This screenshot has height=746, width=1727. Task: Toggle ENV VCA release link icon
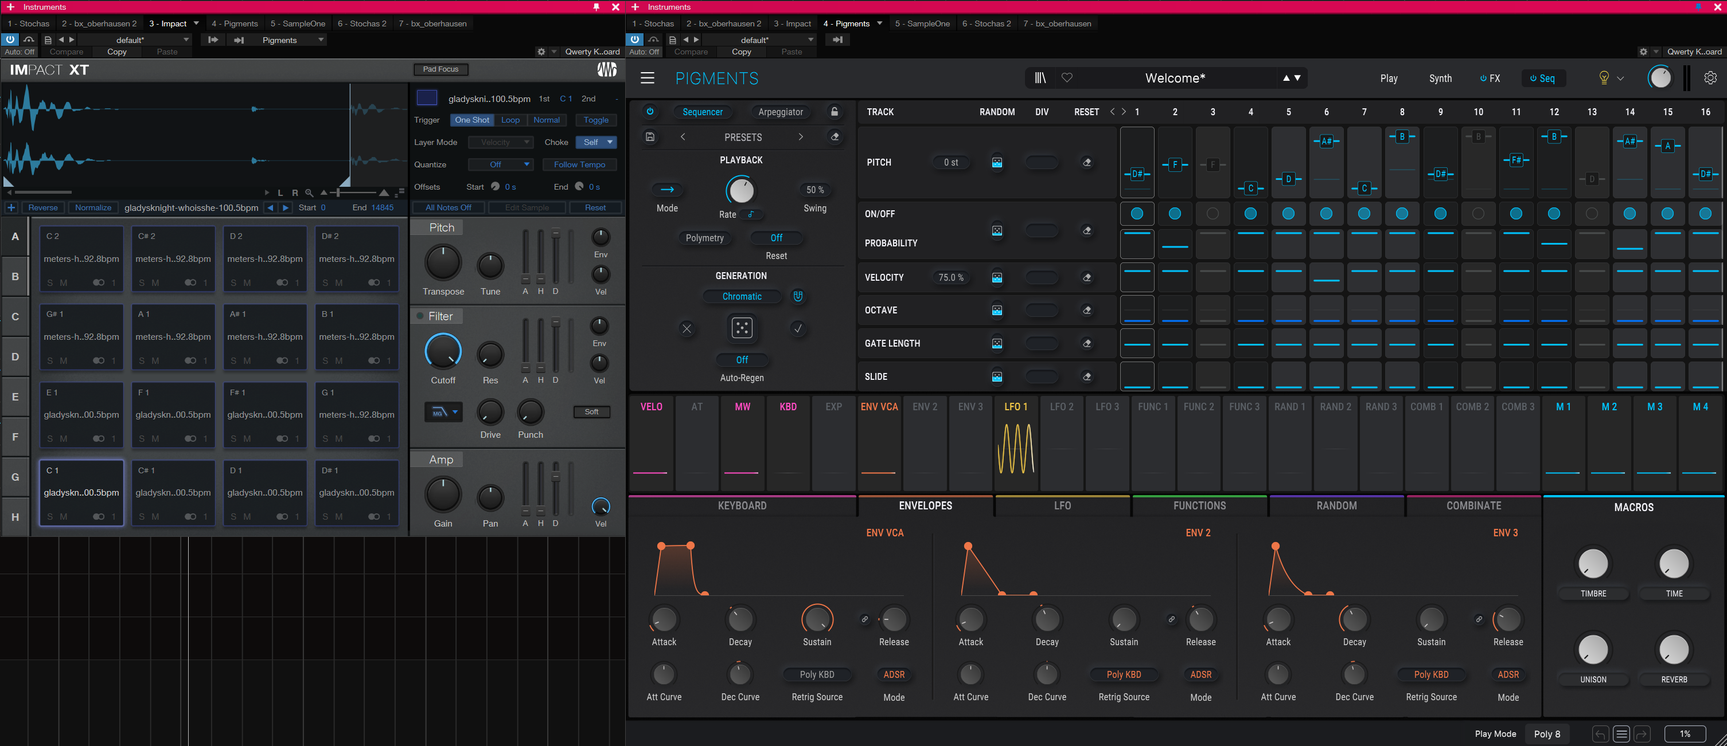[x=864, y=619]
